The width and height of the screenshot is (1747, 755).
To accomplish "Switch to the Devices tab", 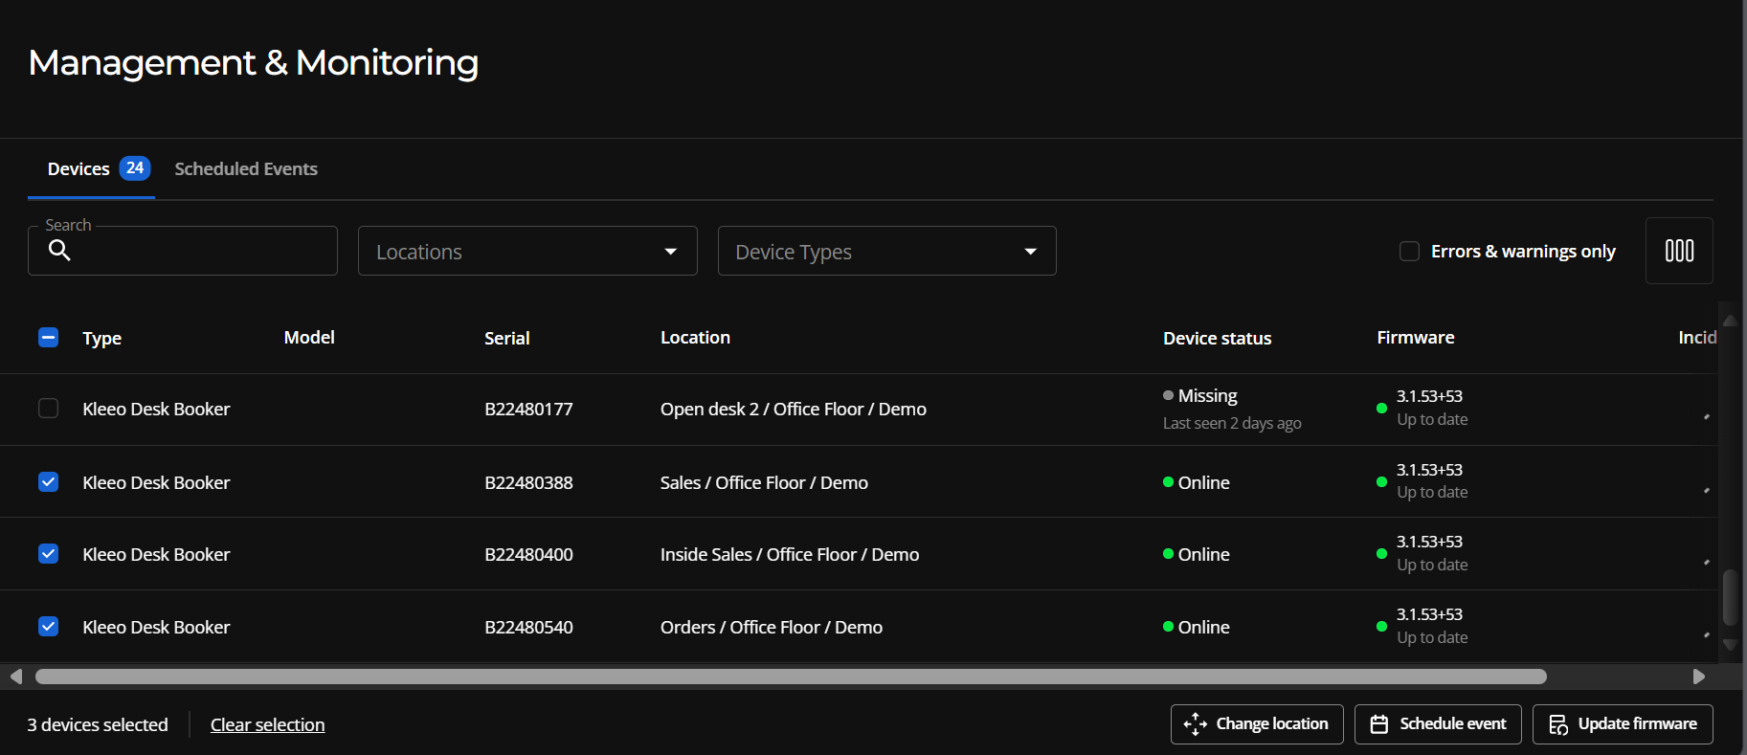I will (x=92, y=168).
